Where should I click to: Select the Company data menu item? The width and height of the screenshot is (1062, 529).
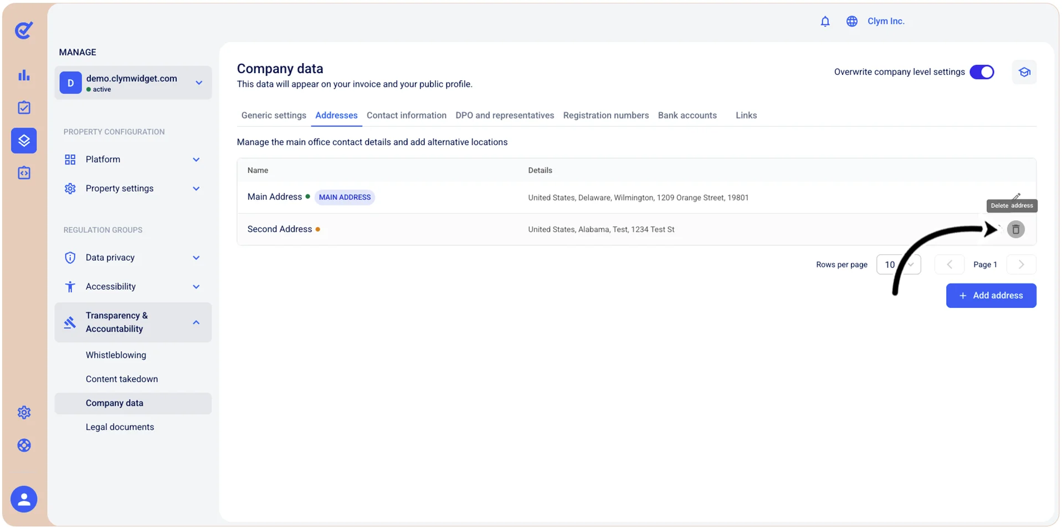pyautogui.click(x=133, y=403)
